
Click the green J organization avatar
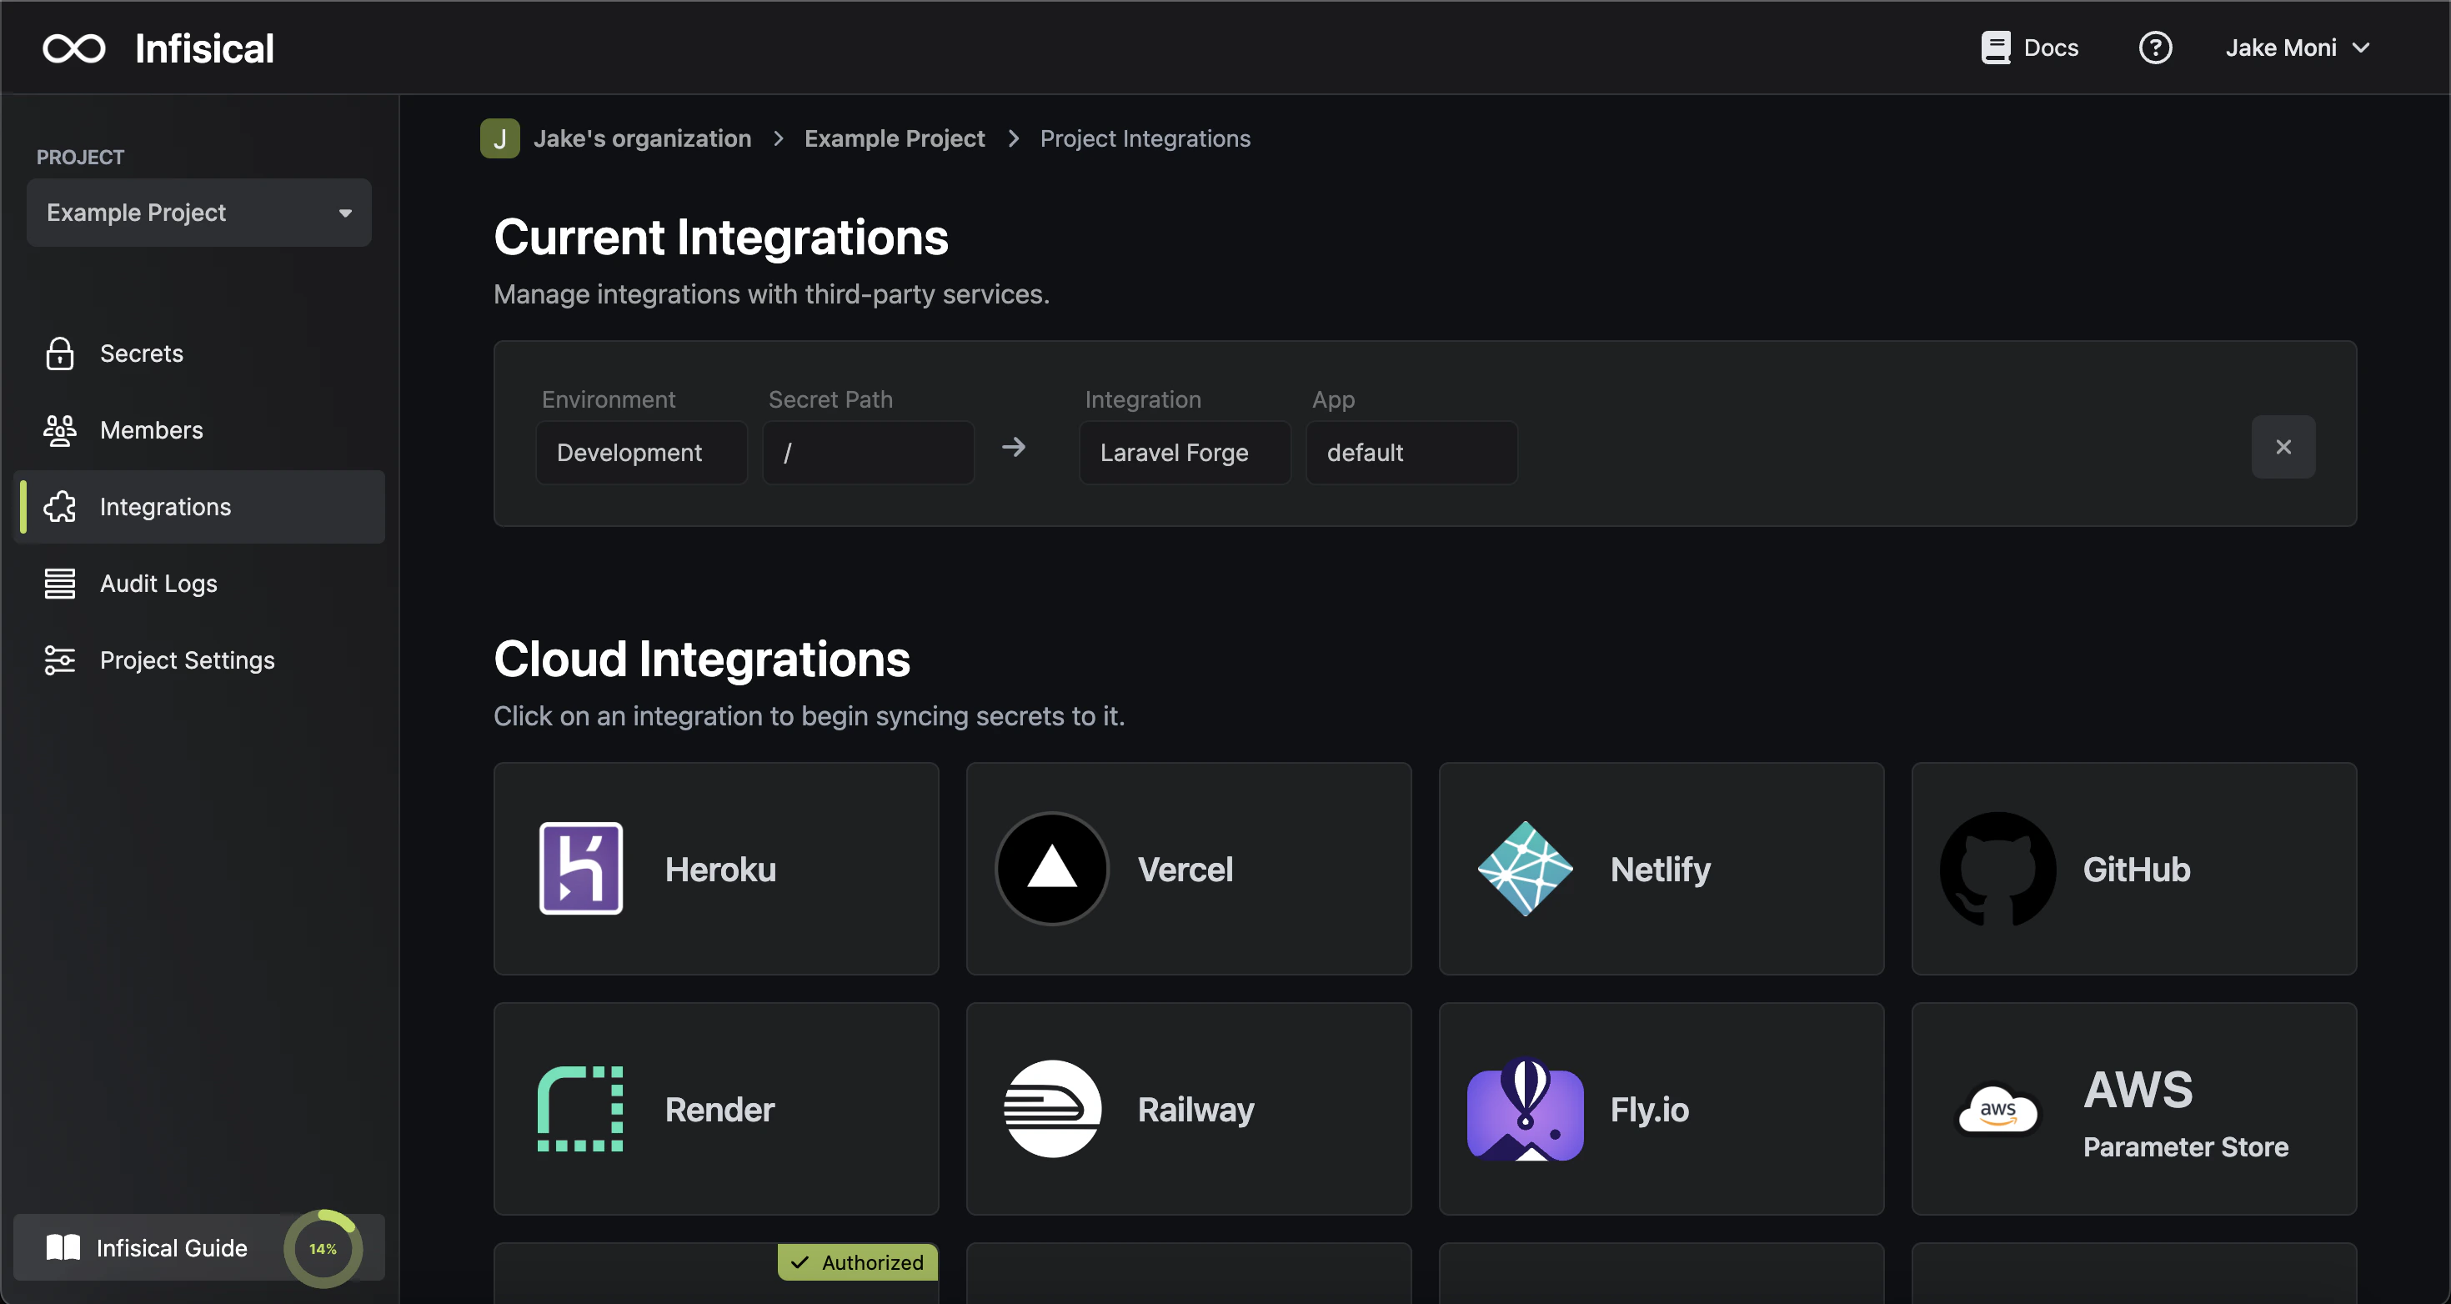pyautogui.click(x=499, y=138)
